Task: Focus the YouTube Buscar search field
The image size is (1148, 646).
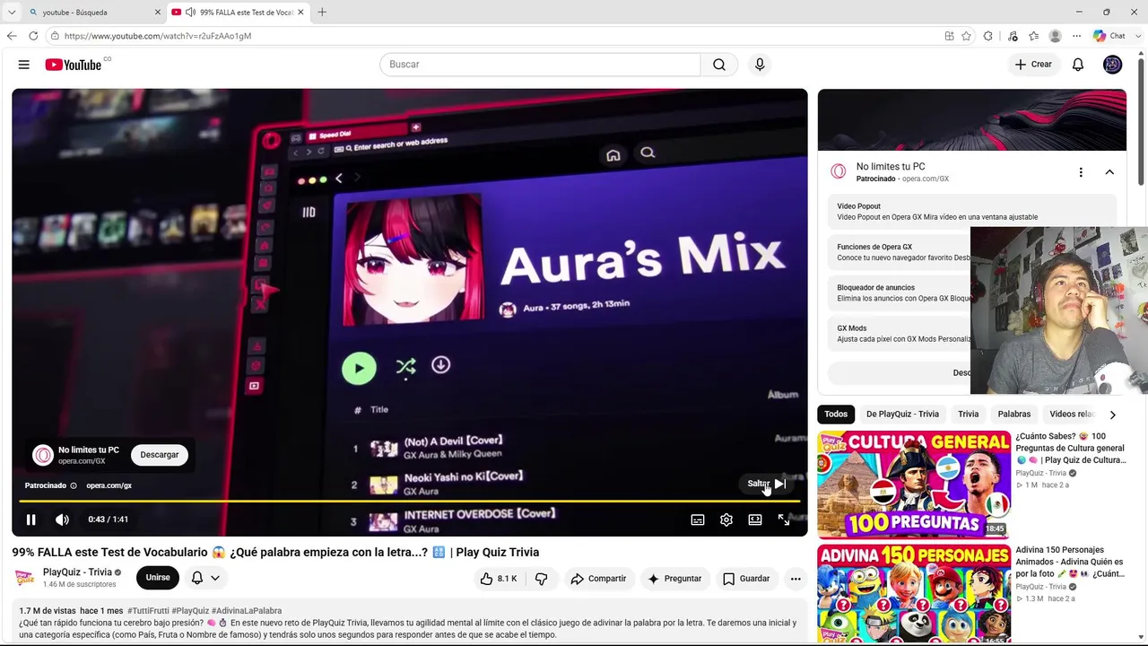Action: 540,65
